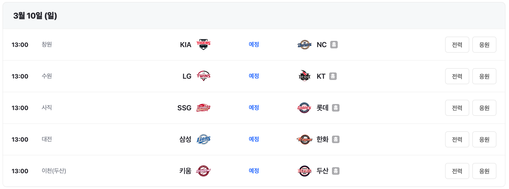Screen dimensions: 509x189
Task: Click the LG Twins logo
Action: 203,76
